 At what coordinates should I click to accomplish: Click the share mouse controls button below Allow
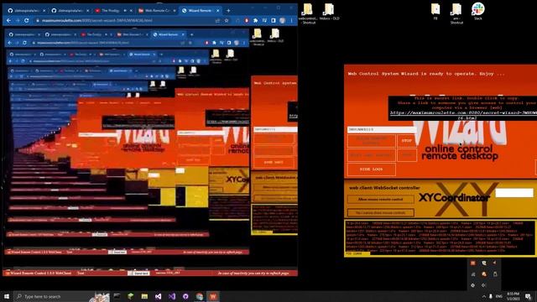(380, 212)
